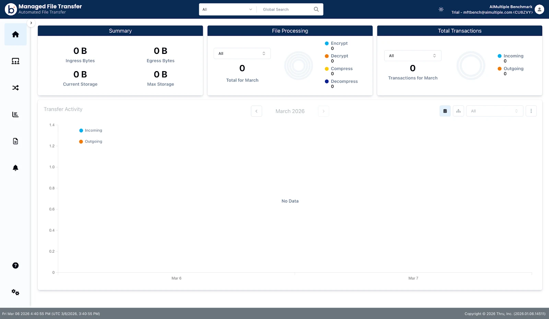Click the Total Transactions donut chart
The height and width of the screenshot is (319, 549).
pos(471,66)
